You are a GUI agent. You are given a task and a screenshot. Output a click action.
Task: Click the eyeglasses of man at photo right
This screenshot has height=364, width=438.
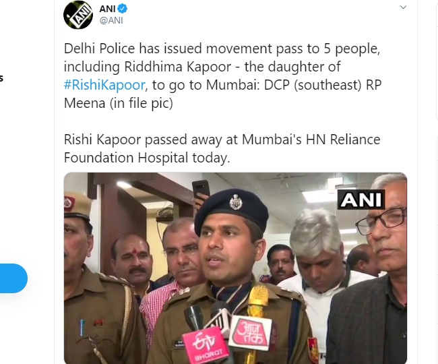(381, 220)
